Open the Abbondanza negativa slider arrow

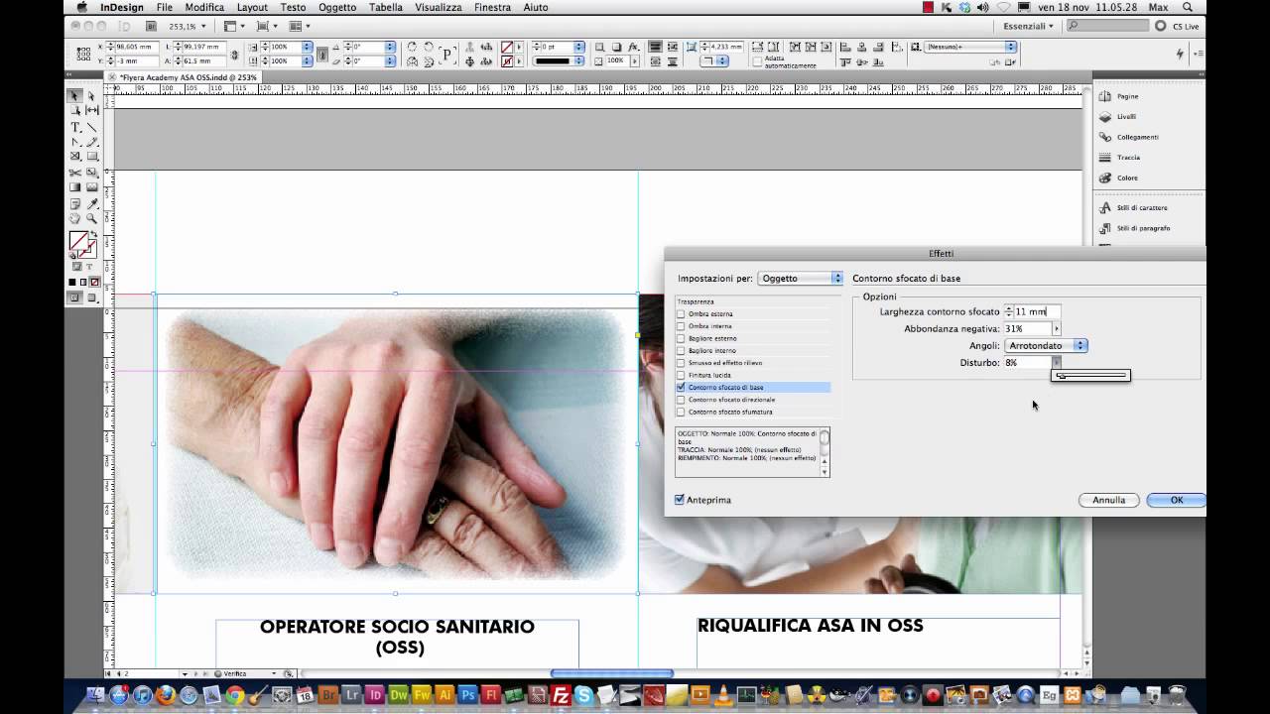(x=1056, y=328)
